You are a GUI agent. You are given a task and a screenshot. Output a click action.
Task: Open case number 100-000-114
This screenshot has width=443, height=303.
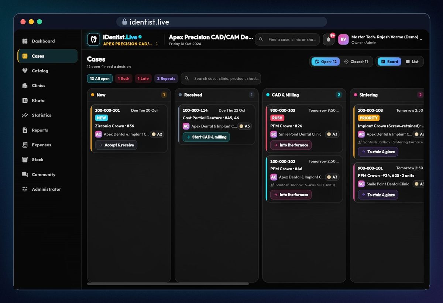point(195,110)
